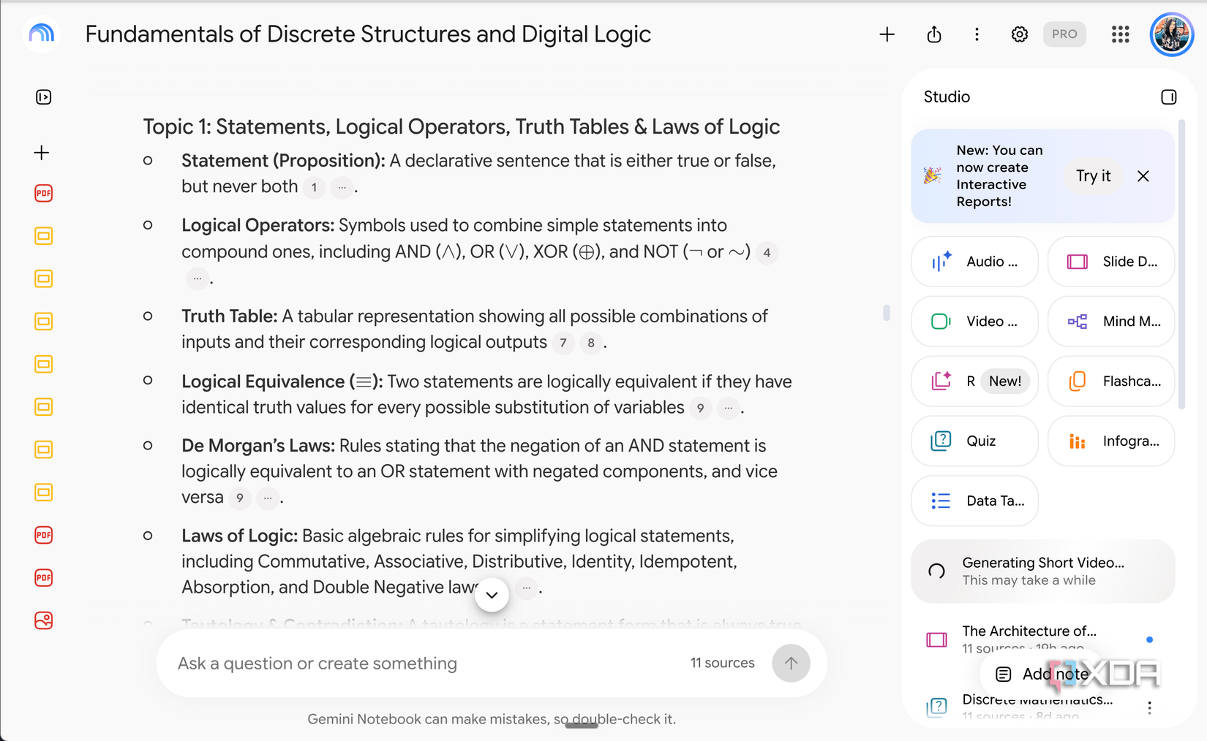Open the 11 sources selector
The width and height of the screenshot is (1207, 741).
point(723,663)
